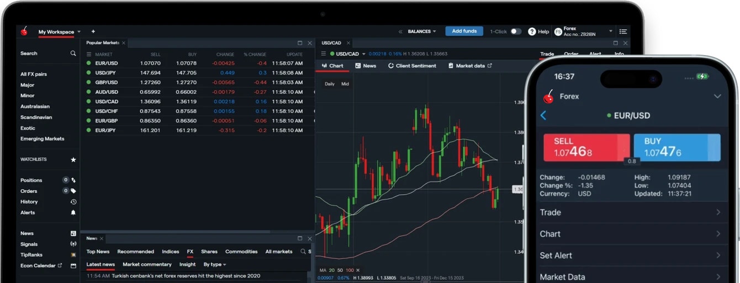Click the Signals broadcast icon

coord(73,244)
